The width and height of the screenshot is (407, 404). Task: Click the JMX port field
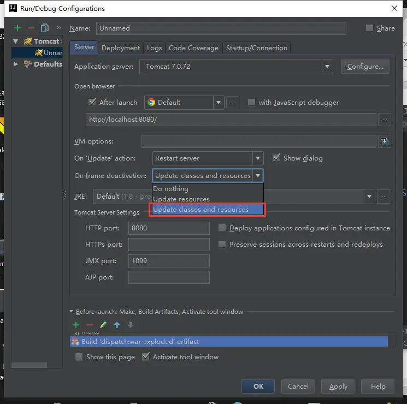point(169,261)
